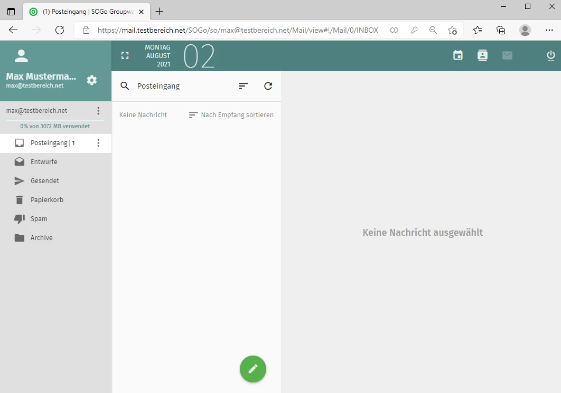Open the Gesendet folder
Screen dimensions: 561x393
(44, 181)
